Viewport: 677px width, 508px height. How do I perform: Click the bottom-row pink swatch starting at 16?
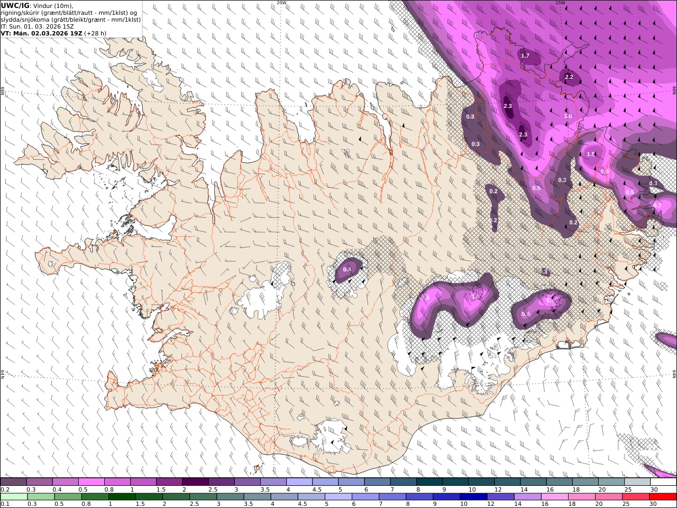coord(554,497)
